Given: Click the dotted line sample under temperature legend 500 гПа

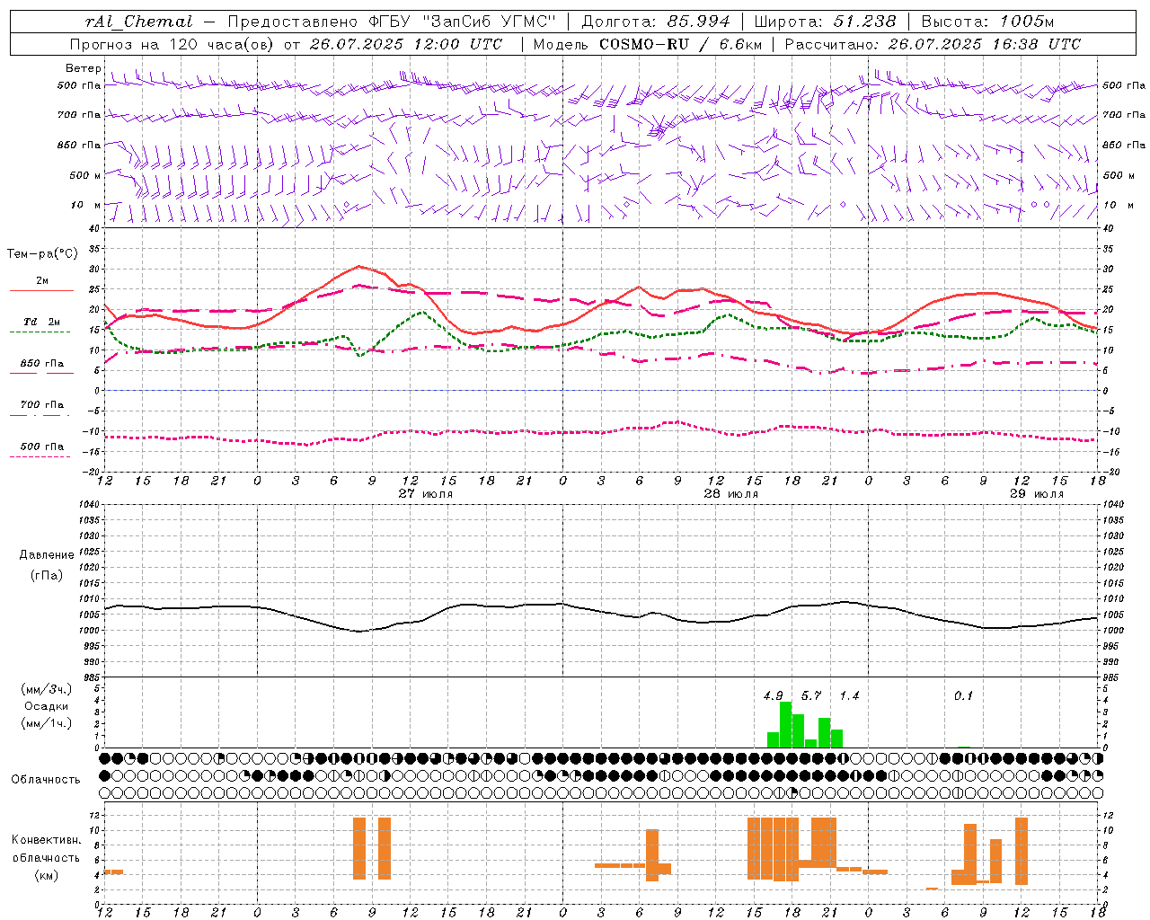Looking at the screenshot, I should (x=41, y=456).
